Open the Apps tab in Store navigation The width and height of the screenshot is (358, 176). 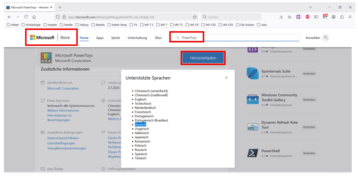(x=100, y=38)
